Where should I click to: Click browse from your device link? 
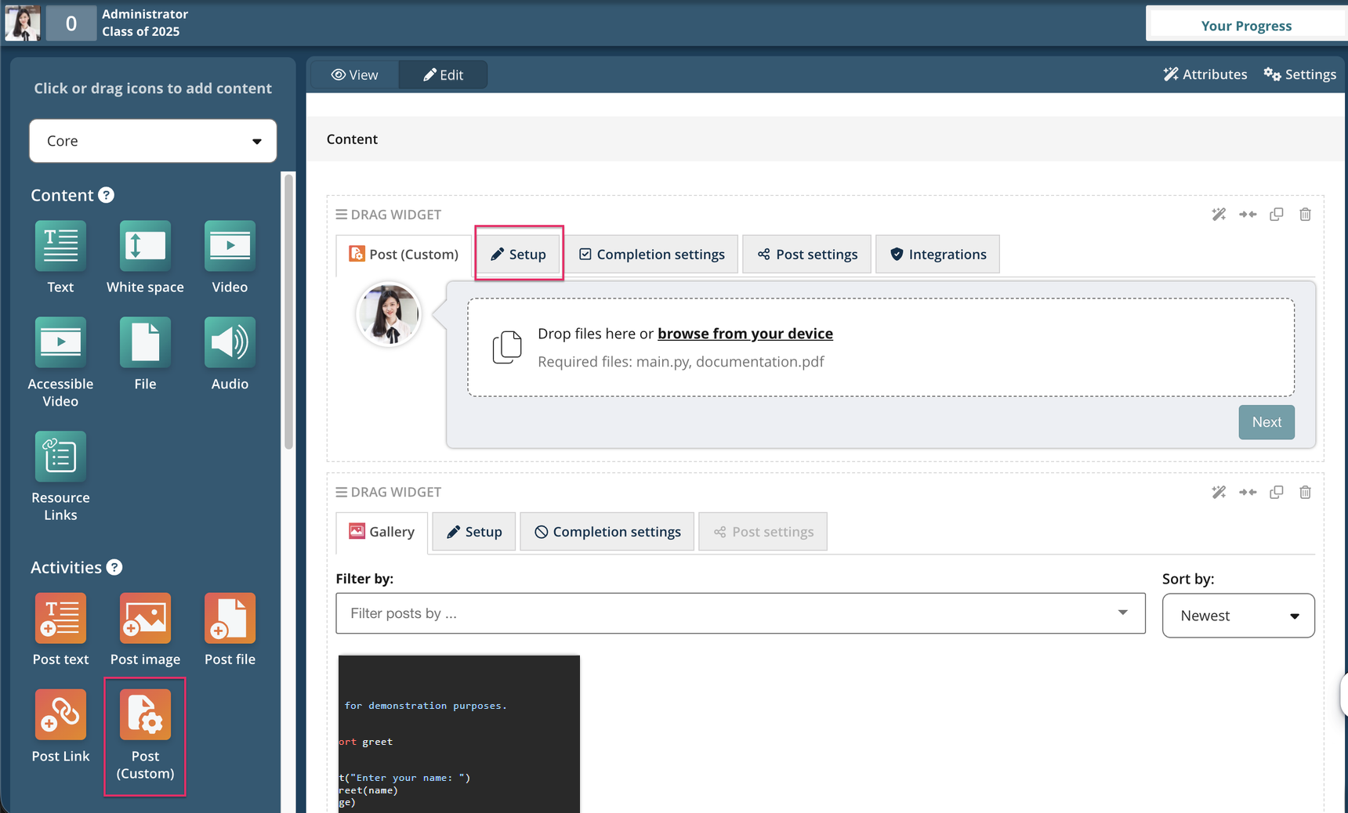pyautogui.click(x=745, y=334)
